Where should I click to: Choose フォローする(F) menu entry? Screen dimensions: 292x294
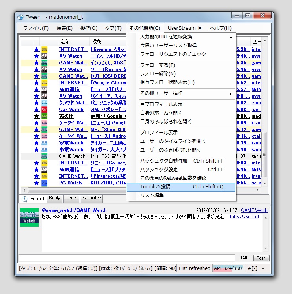coord(181,65)
